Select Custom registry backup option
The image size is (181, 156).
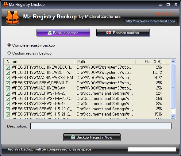(x=9, y=53)
